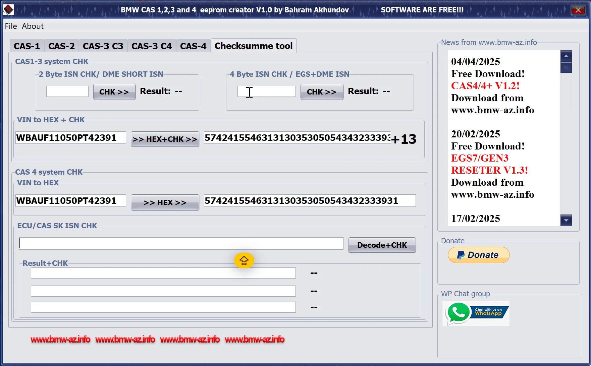Switch to the CAS-2 tab
Image resolution: width=591 pixels, height=366 pixels.
[61, 46]
